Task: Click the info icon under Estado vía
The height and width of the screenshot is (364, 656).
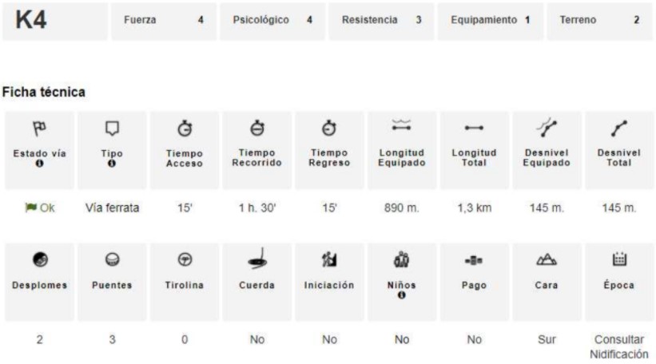Action: (x=38, y=164)
